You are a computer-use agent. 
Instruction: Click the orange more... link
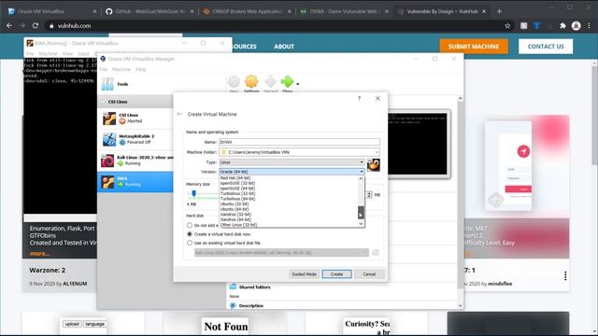point(39,253)
